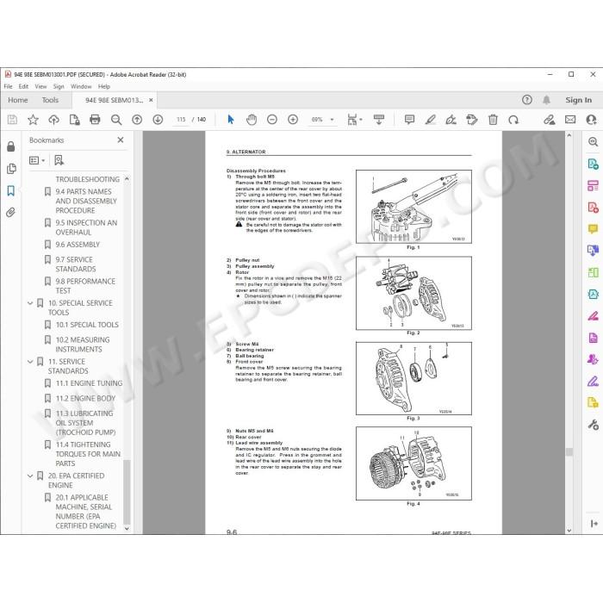
Task: Open the Attachments paperclip panel
Action: tap(10, 212)
